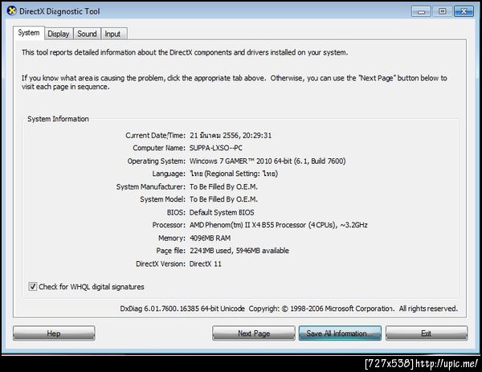Click the memory value 4096MB RAM
The width and height of the screenshot is (482, 372).
[210, 238]
